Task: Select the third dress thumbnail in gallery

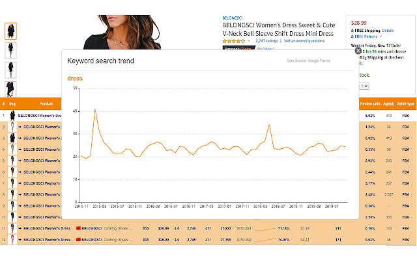Action: [x=10, y=70]
